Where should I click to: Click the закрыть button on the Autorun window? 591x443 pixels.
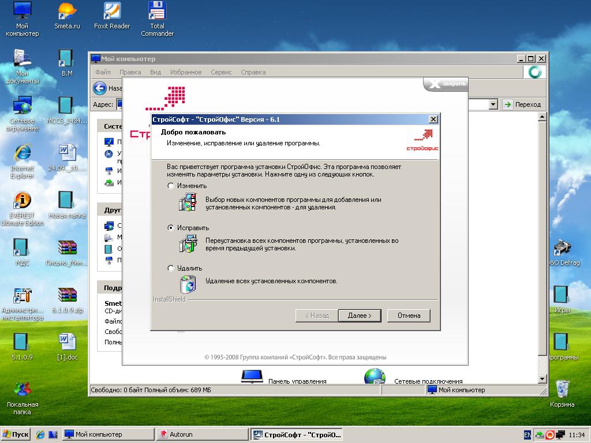[x=446, y=84]
